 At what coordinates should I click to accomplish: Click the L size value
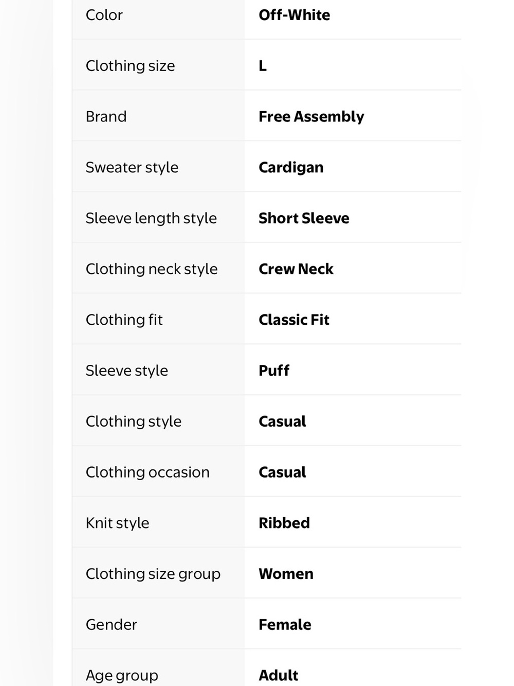pos(263,66)
